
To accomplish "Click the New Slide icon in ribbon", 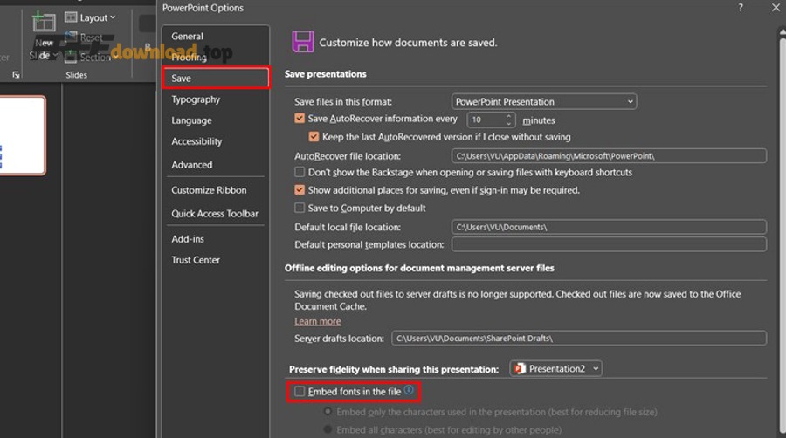I will coord(44,23).
